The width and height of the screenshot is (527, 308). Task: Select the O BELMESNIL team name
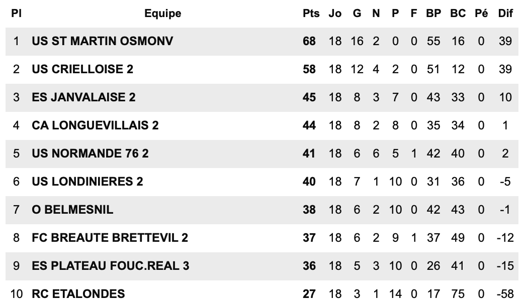click(x=72, y=210)
